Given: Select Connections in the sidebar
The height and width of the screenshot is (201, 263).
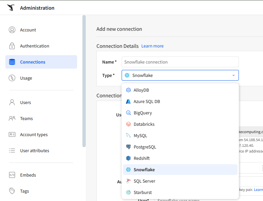Looking at the screenshot, I should coord(41,62).
